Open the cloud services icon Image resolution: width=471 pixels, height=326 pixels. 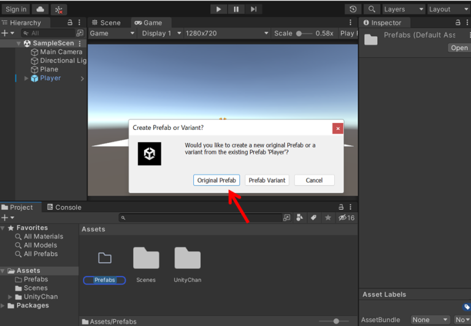tap(40, 9)
